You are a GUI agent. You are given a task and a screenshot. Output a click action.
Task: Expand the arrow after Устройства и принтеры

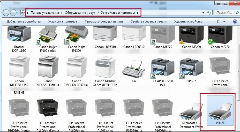coord(138,13)
